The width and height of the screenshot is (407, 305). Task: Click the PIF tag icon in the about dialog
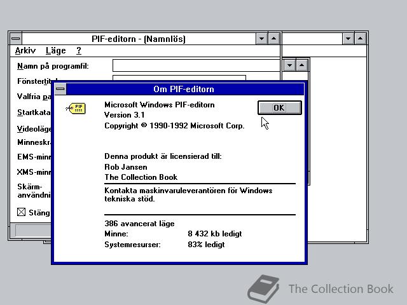pyautogui.click(x=76, y=108)
